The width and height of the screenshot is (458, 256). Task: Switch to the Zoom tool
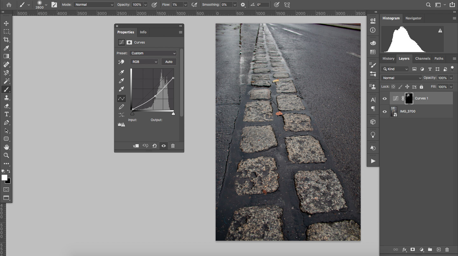coord(6,155)
